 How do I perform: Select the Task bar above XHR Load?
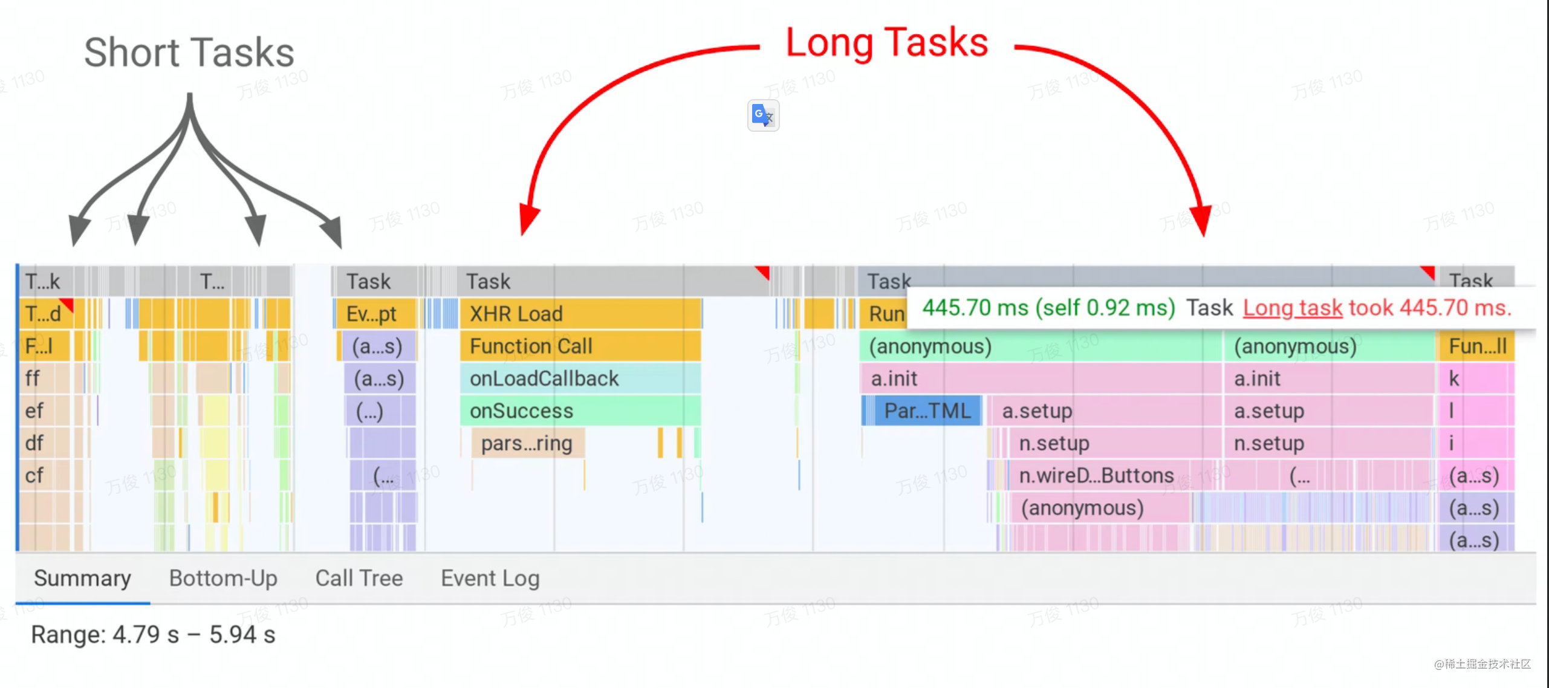click(605, 281)
